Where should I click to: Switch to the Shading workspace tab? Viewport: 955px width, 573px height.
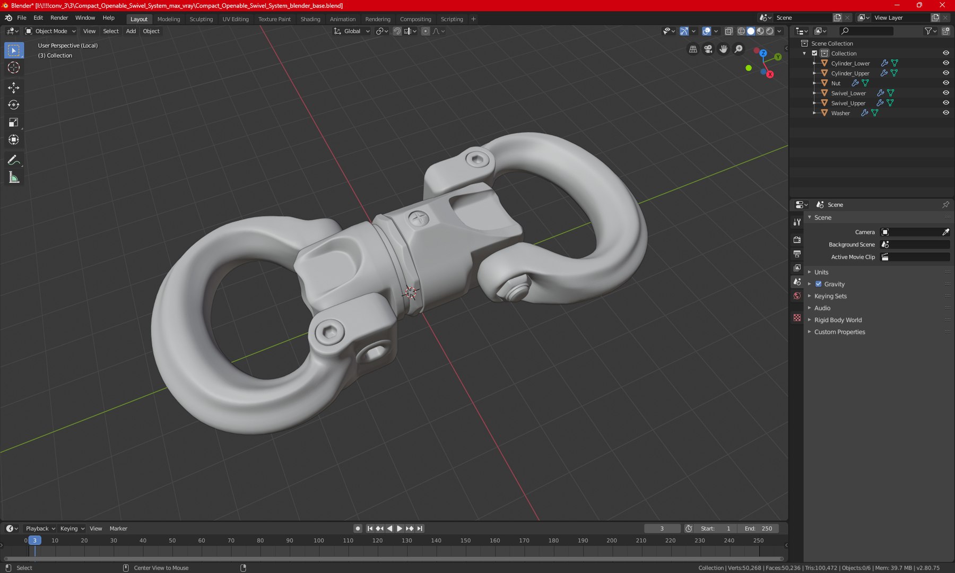pos(310,19)
